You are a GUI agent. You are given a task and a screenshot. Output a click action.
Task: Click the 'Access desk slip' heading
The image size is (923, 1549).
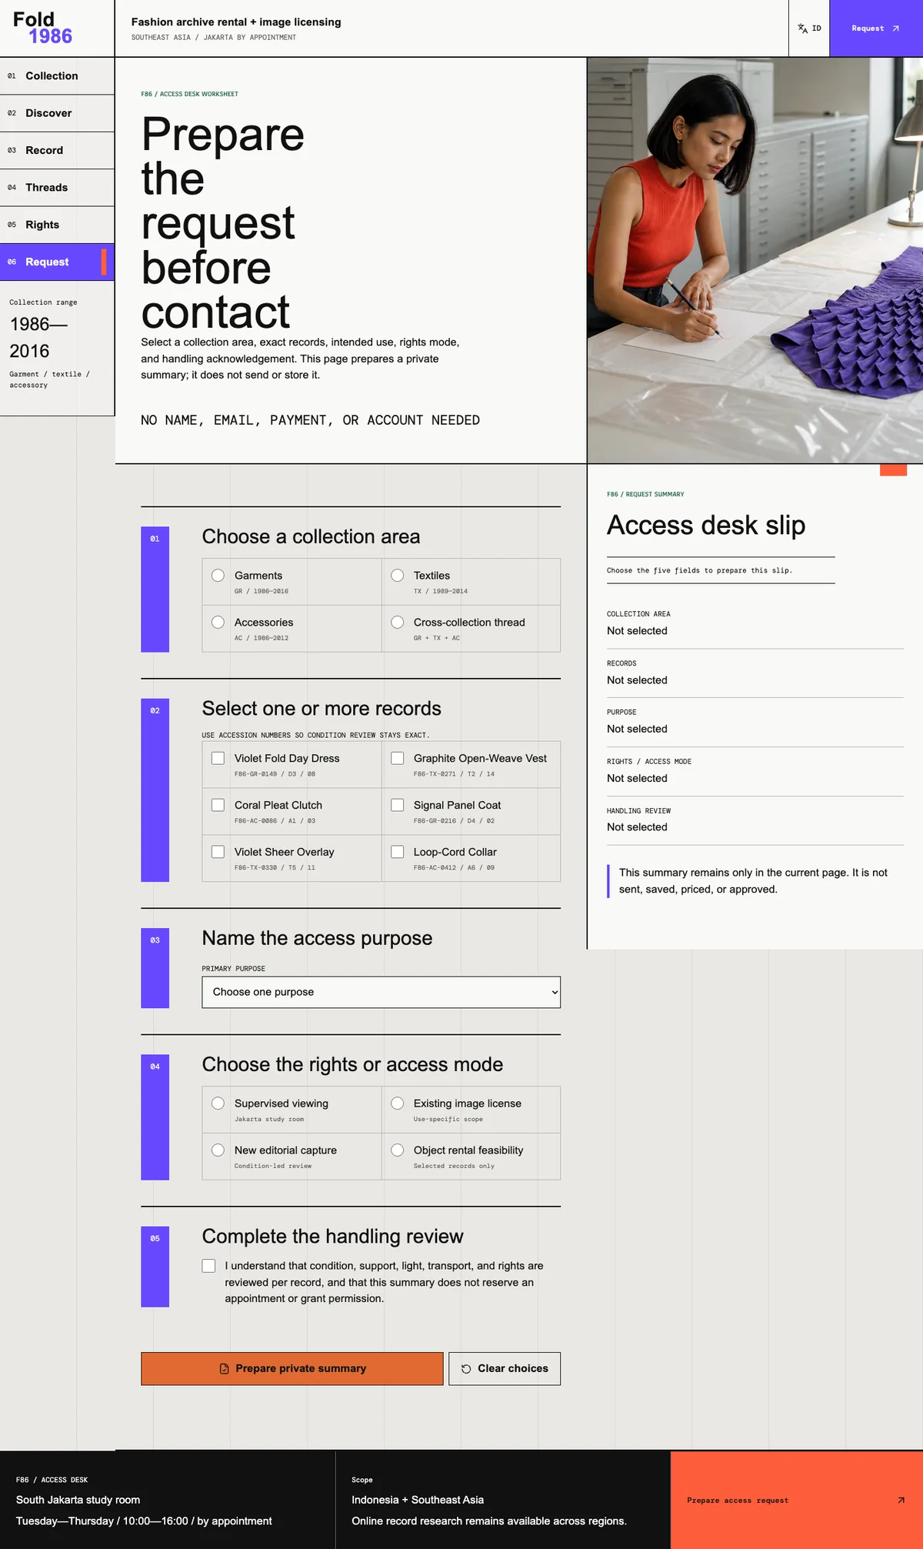(x=706, y=526)
